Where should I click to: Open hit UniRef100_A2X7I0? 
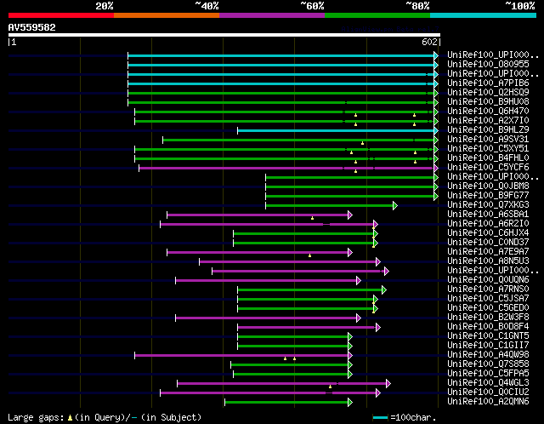point(488,121)
